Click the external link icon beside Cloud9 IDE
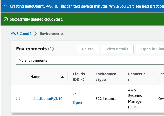 click(82, 80)
